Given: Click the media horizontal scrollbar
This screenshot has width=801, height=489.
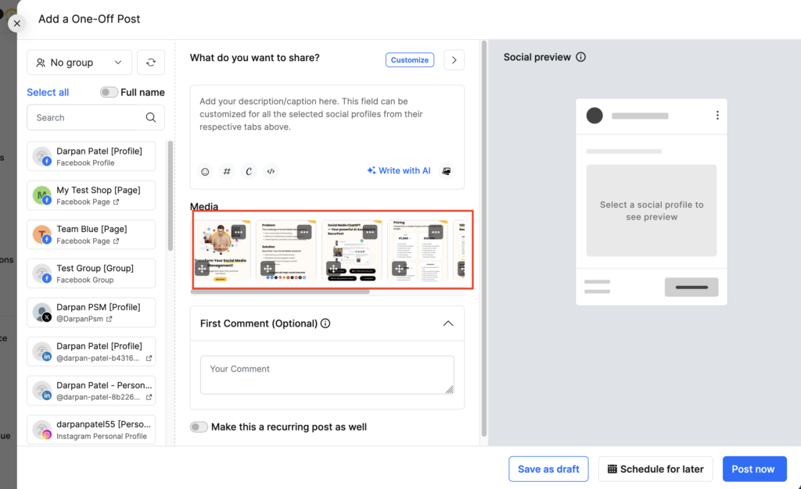Looking at the screenshot, I should click(x=280, y=291).
